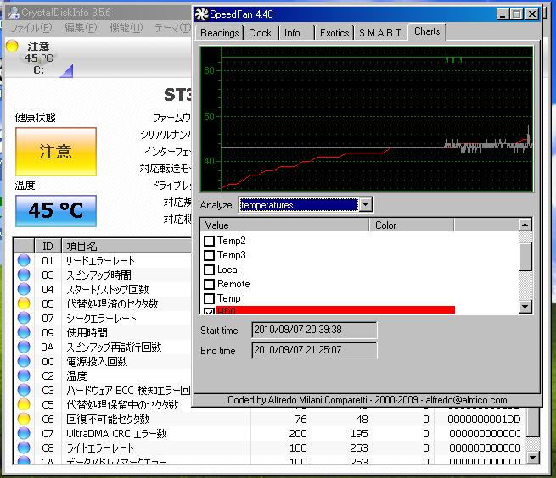Click status icon for C8 ライトエラーレート
The image size is (556, 478).
coord(24,447)
